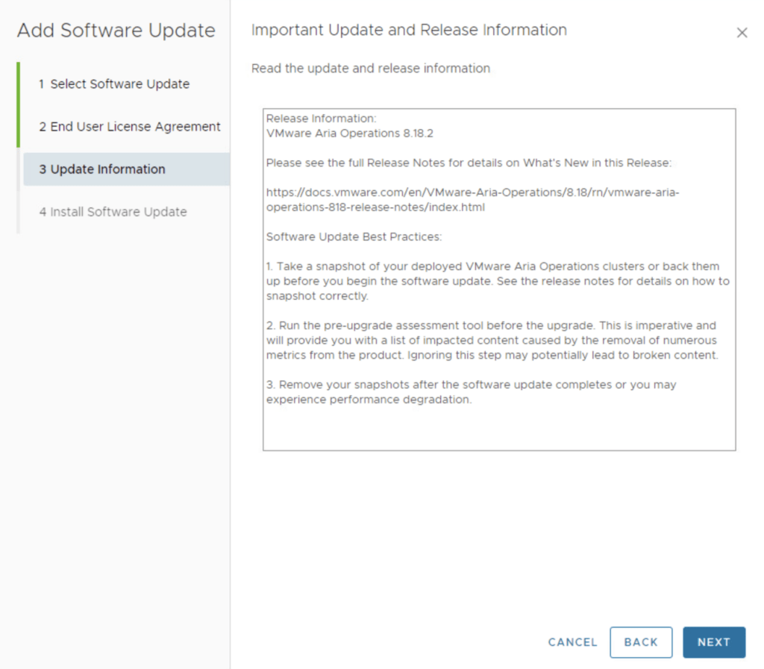
Task: Click the Add Software Update title
Action: click(x=116, y=31)
